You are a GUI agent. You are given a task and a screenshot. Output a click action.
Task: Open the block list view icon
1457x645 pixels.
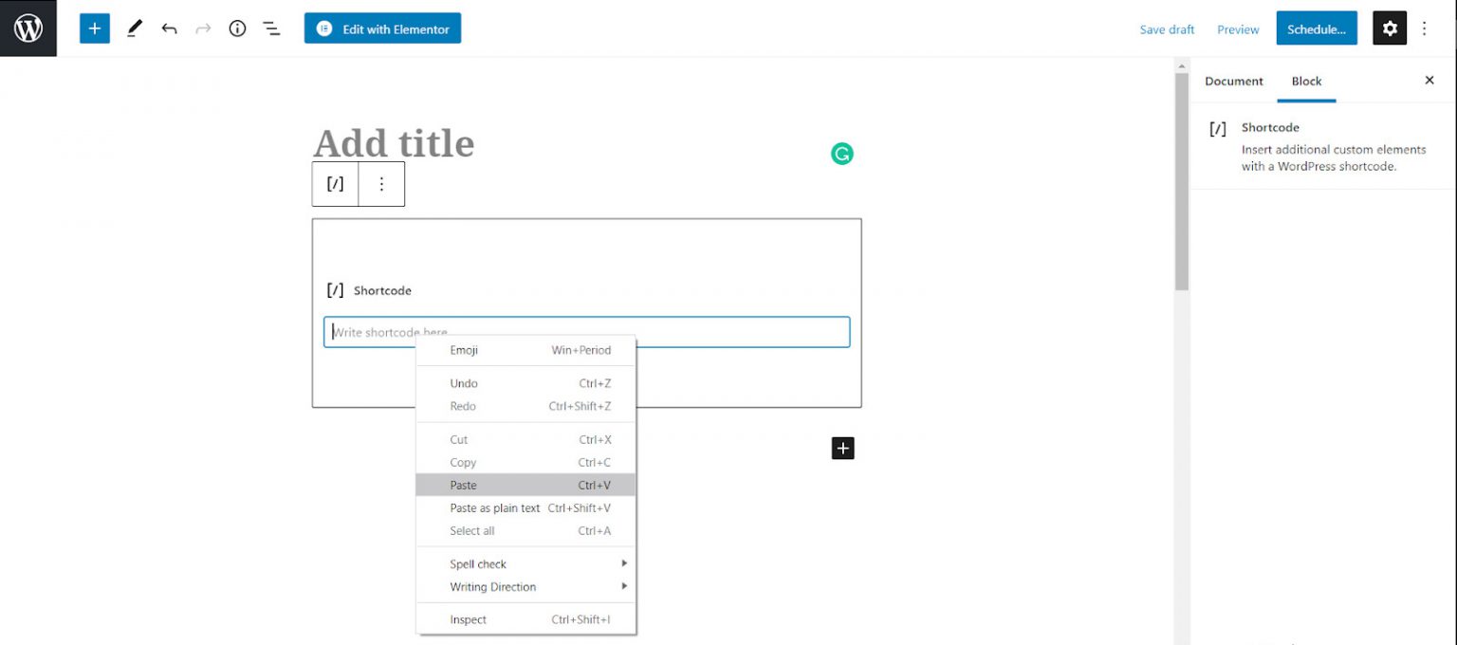pyautogui.click(x=271, y=28)
